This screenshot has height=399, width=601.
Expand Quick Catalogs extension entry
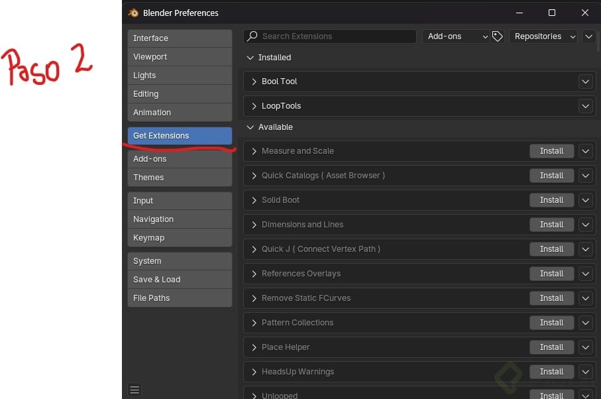pos(254,176)
